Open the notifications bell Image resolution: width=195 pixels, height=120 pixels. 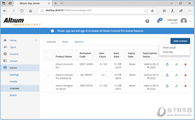pos(158,21)
